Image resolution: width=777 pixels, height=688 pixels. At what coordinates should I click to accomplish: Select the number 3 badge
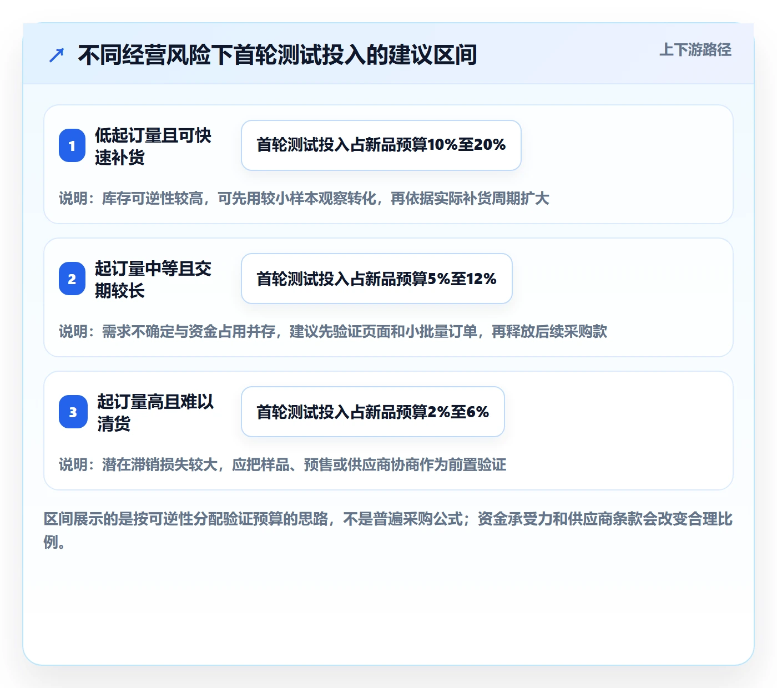tap(73, 412)
